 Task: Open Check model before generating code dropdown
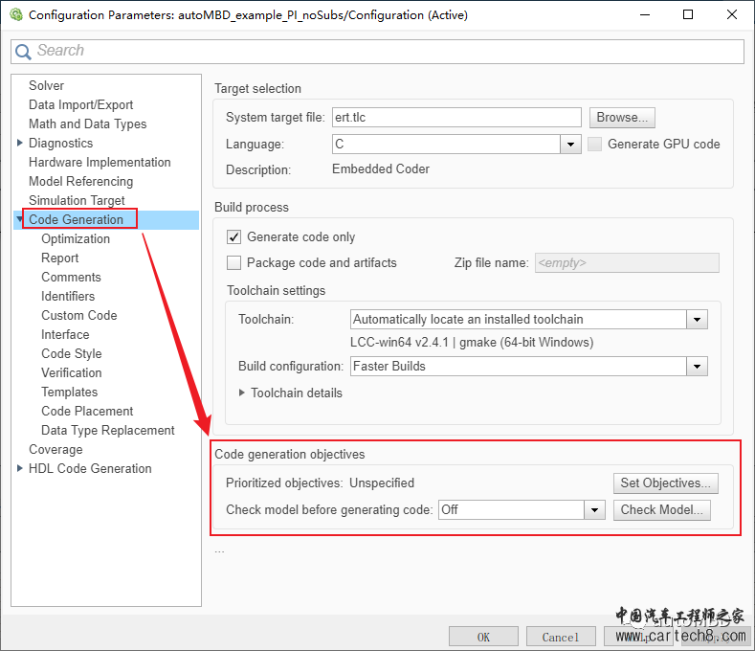[594, 510]
